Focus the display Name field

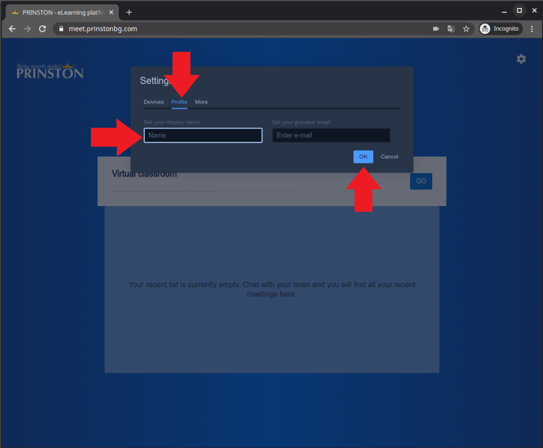coord(203,135)
